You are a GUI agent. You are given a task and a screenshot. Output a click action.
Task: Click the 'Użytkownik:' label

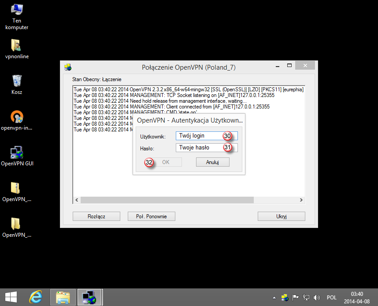tap(153, 137)
